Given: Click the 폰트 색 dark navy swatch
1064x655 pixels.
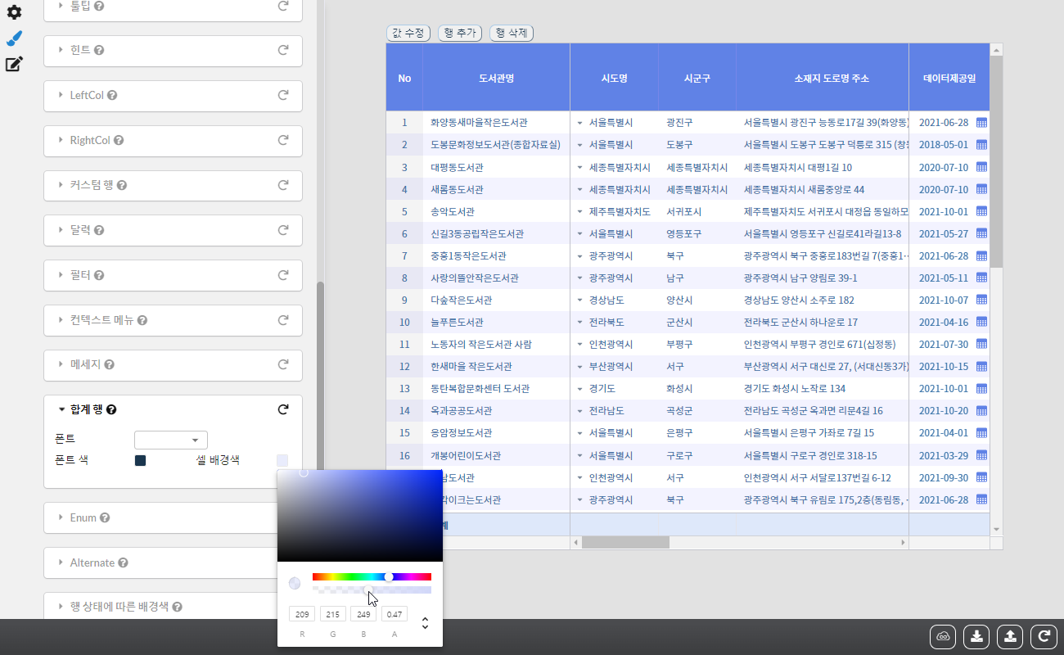Looking at the screenshot, I should click(140, 461).
